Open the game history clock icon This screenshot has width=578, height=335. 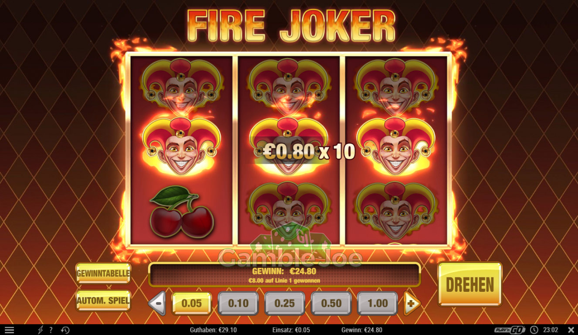(65, 330)
